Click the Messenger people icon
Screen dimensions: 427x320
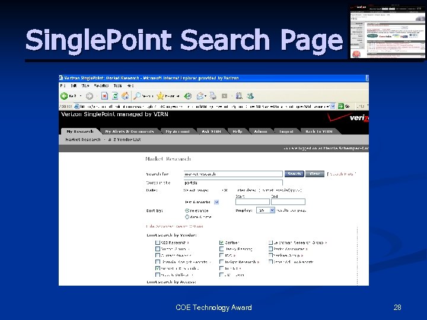(x=250, y=96)
